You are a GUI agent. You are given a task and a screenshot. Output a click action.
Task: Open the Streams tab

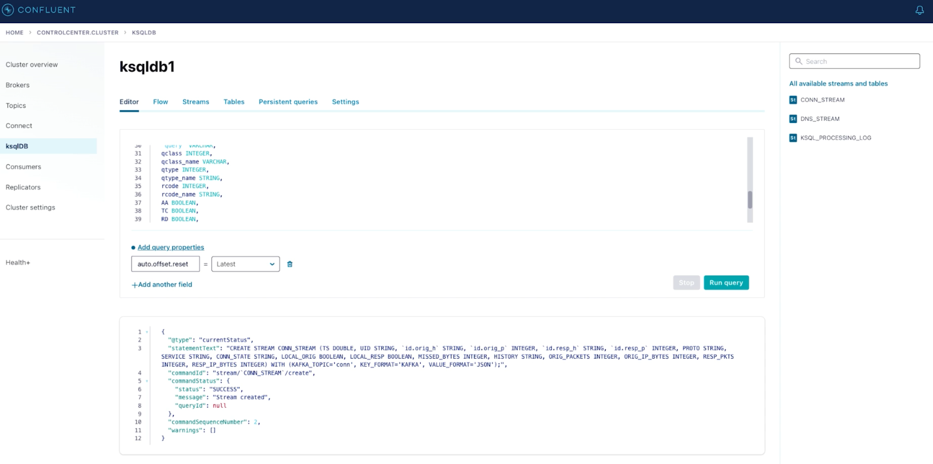196,102
